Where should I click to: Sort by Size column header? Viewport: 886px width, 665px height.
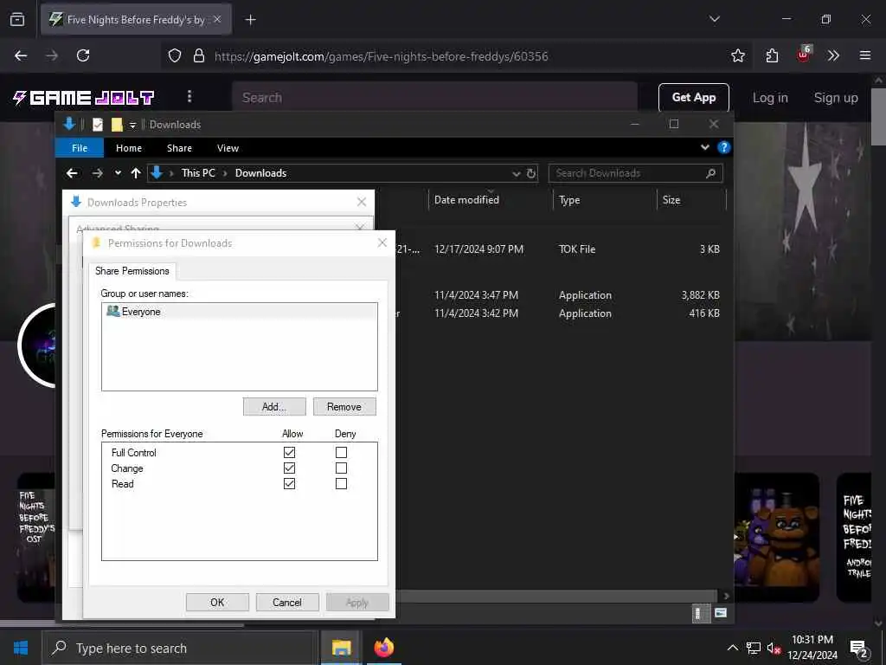pyautogui.click(x=671, y=200)
